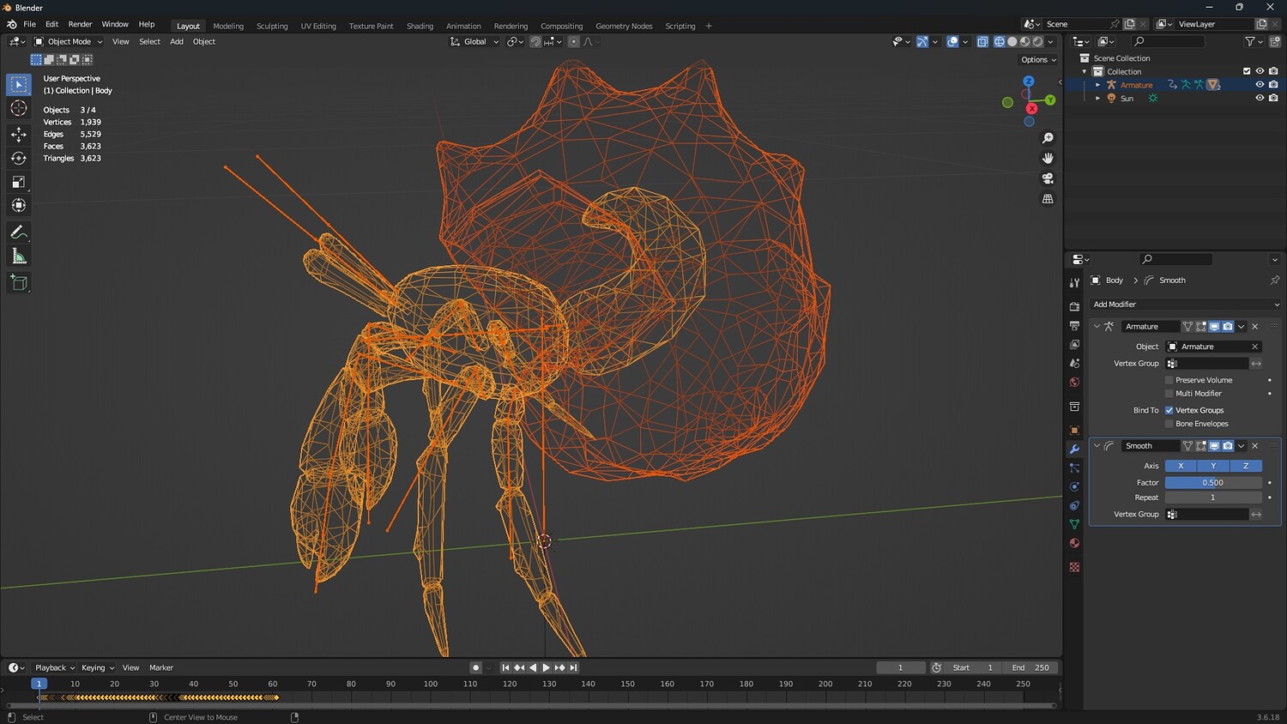
Task: Toggle the camera view in the viewport
Action: point(1048,178)
